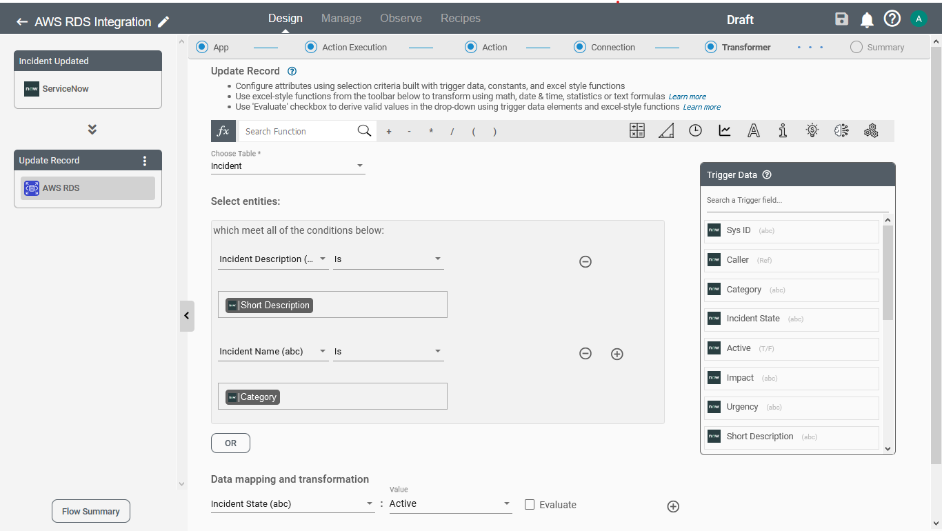This screenshot has height=531, width=942.
Task: Open first Learn more link
Action: coord(687,97)
